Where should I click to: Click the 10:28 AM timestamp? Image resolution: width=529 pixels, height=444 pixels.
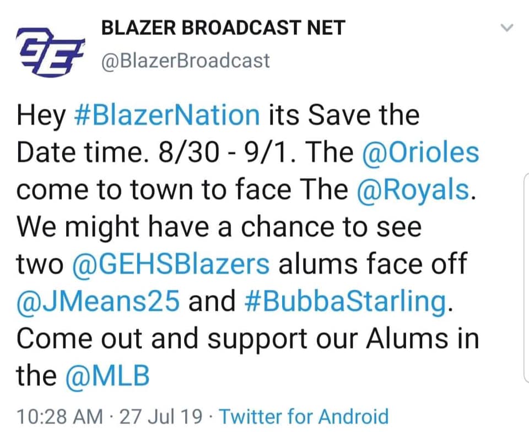[60, 416]
